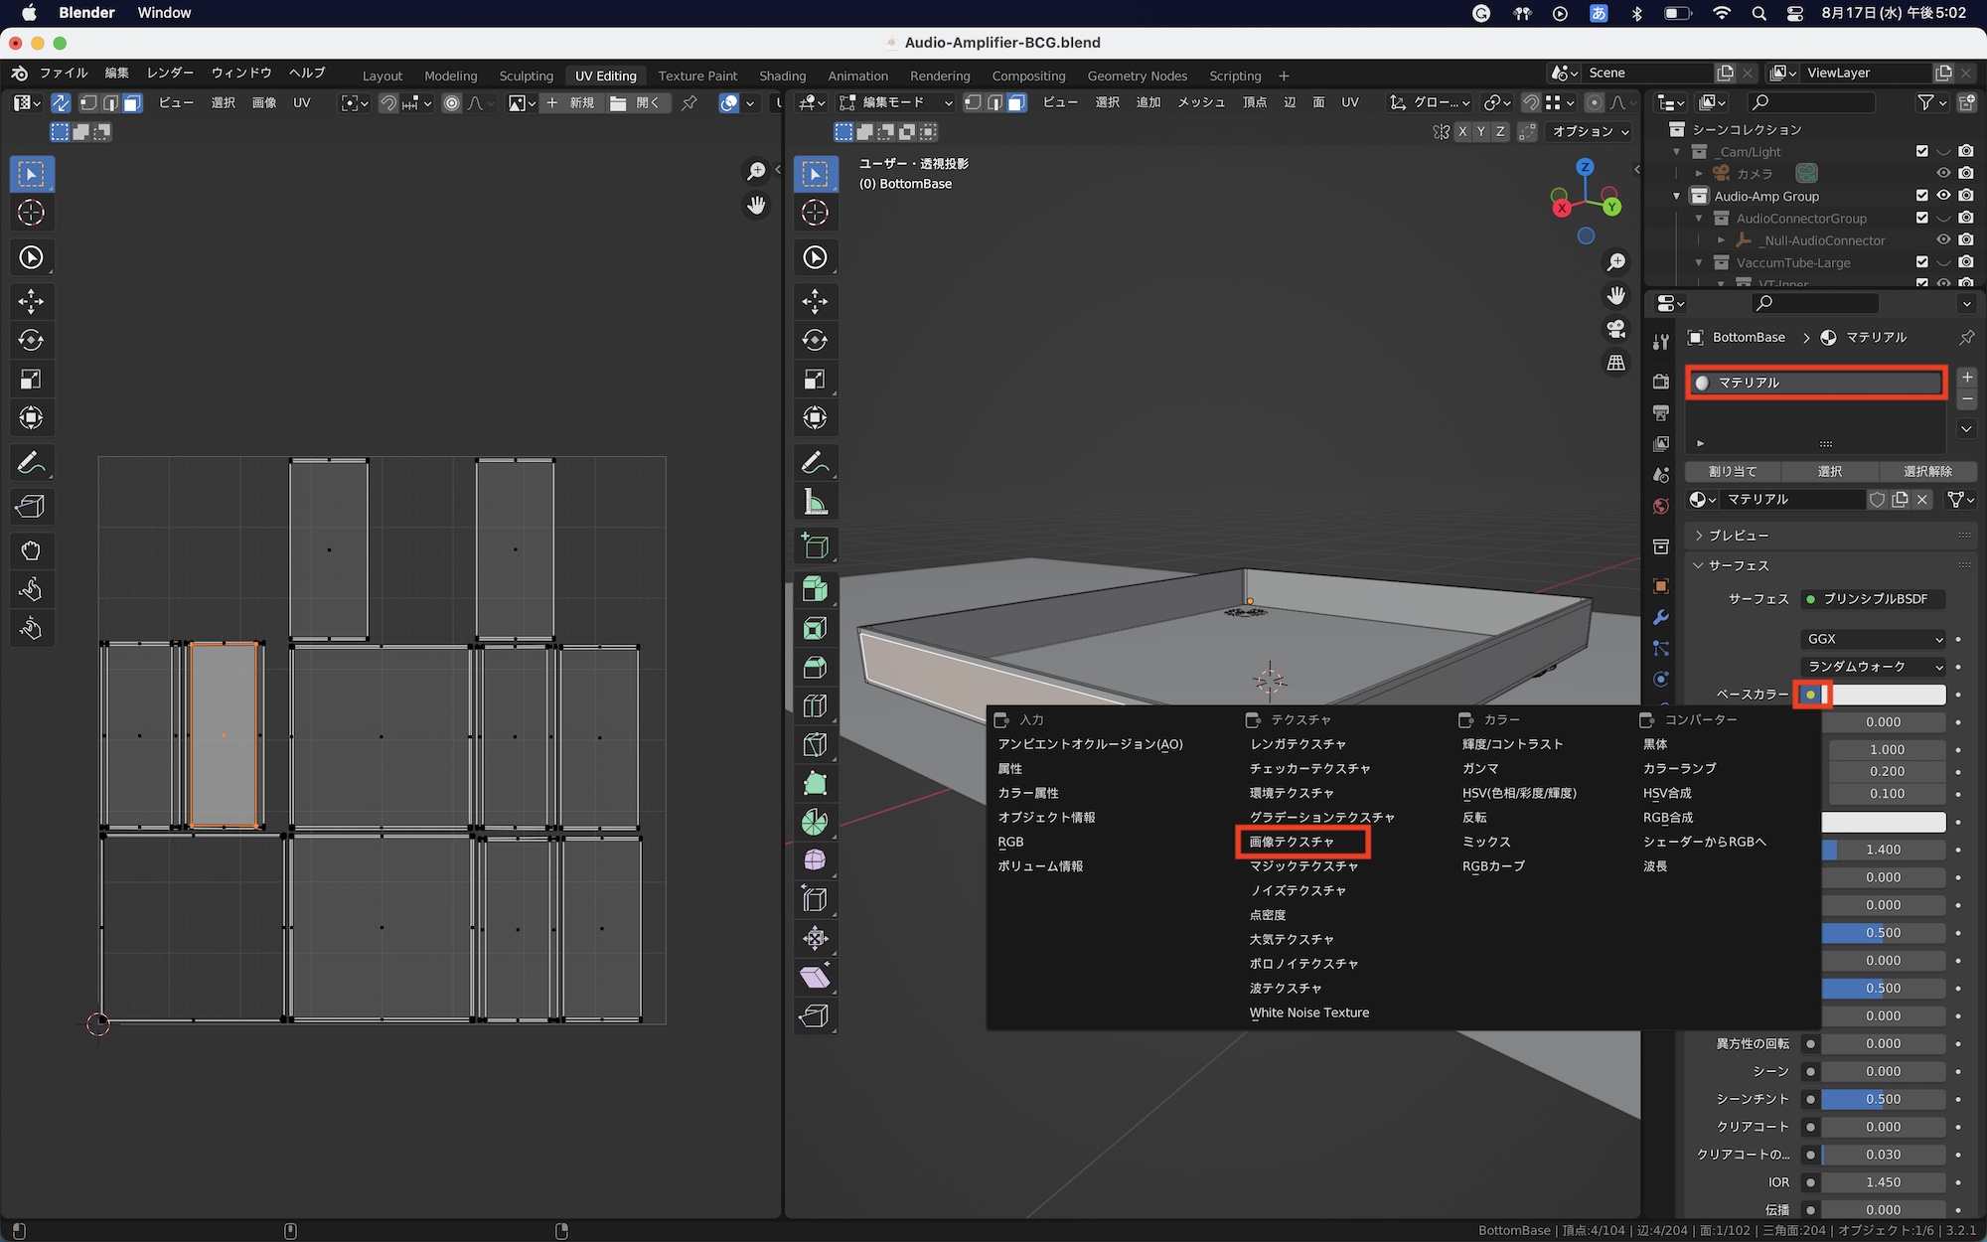Open the GGX distribution dropdown

[x=1873, y=639]
